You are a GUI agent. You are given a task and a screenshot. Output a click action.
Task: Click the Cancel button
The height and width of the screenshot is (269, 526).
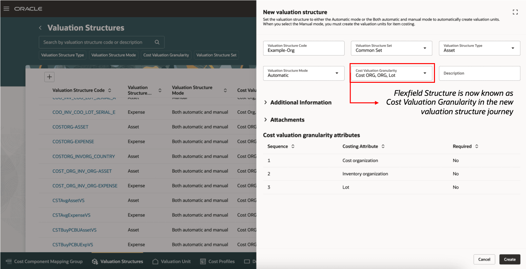tap(484, 259)
